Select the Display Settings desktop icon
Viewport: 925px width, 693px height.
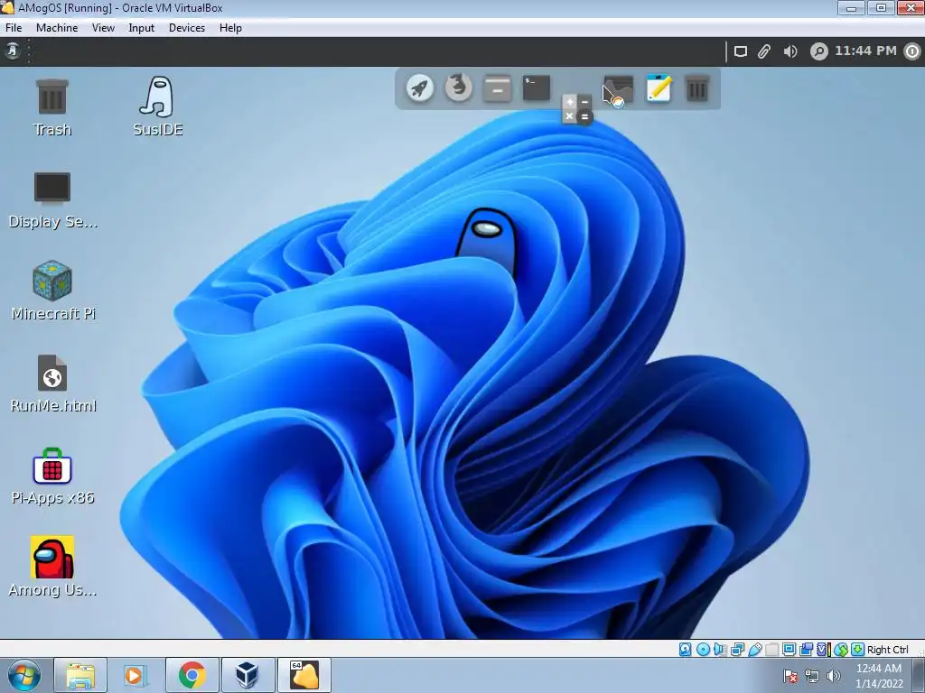click(52, 200)
